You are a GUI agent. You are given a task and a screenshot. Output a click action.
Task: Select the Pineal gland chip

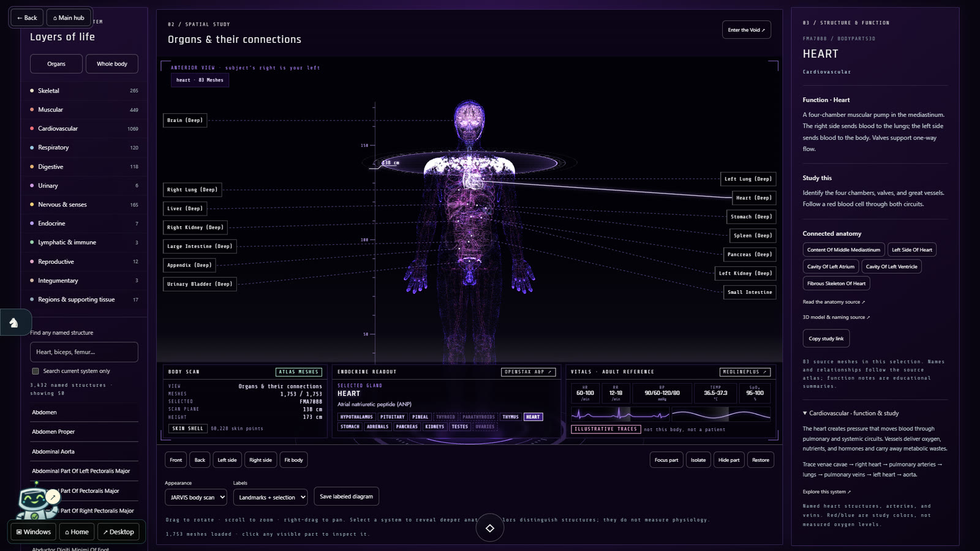pyautogui.click(x=420, y=417)
